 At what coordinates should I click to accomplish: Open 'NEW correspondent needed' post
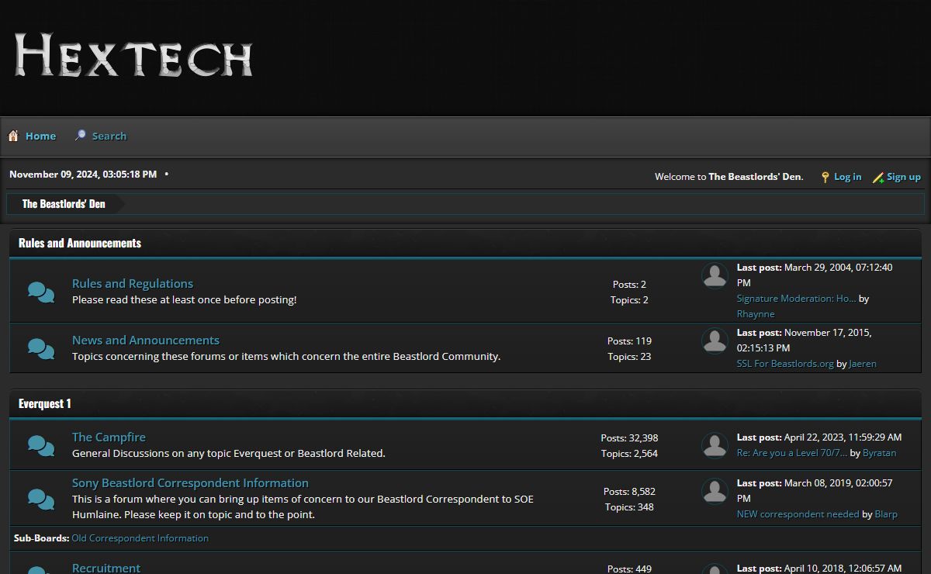click(798, 514)
